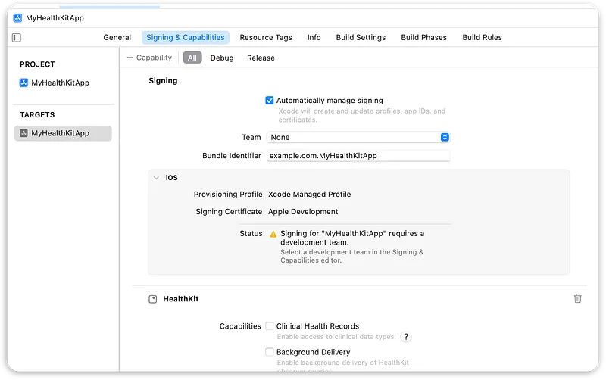Delete HealthKit capability with trash icon

click(x=578, y=299)
